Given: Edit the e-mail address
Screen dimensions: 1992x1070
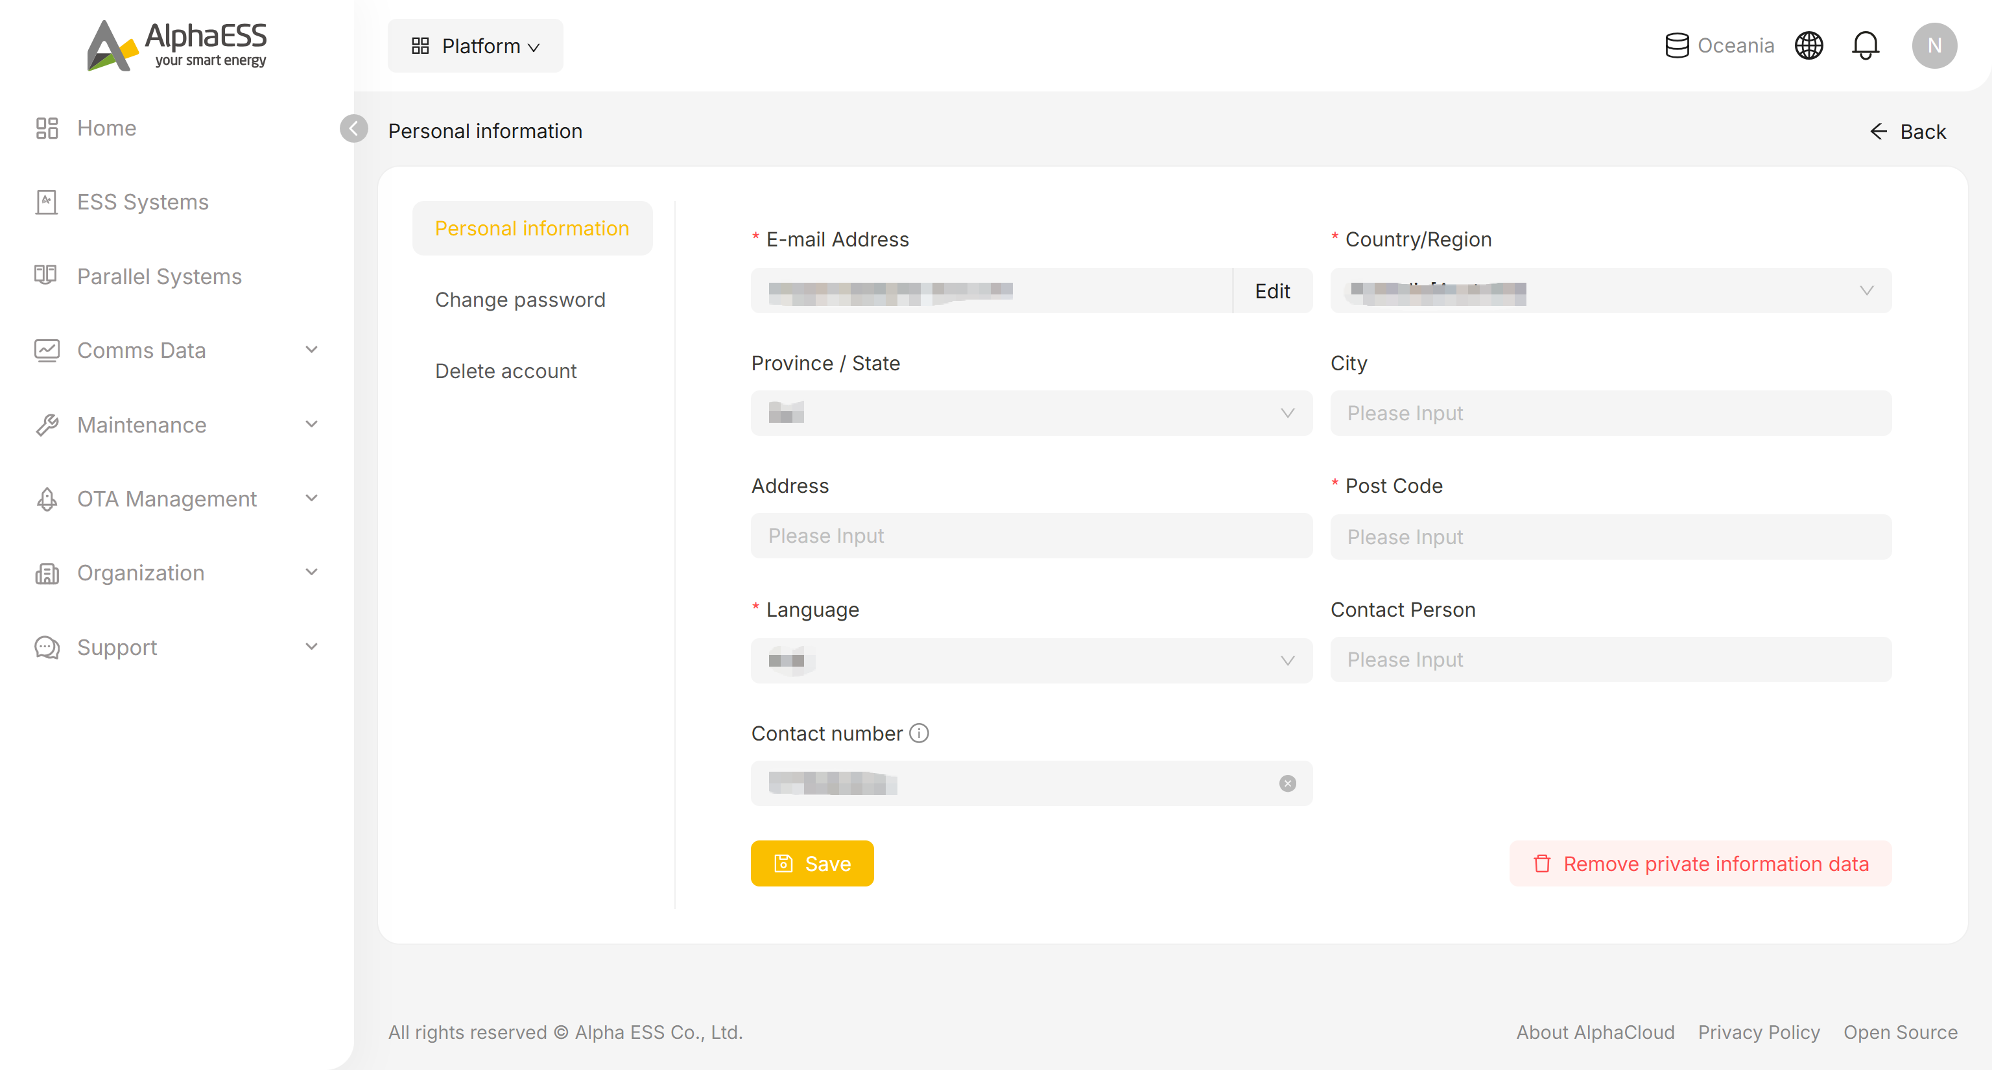Looking at the screenshot, I should pos(1272,291).
